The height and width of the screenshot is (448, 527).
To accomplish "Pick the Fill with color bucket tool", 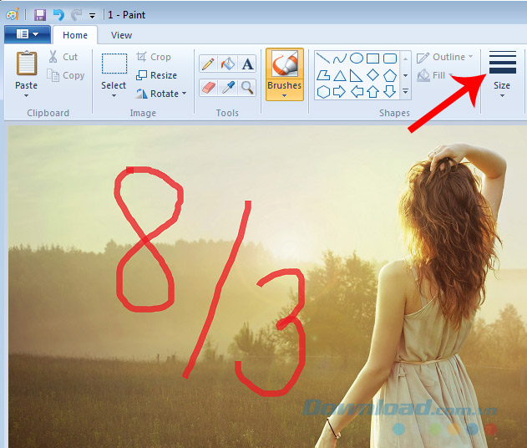I will point(228,64).
